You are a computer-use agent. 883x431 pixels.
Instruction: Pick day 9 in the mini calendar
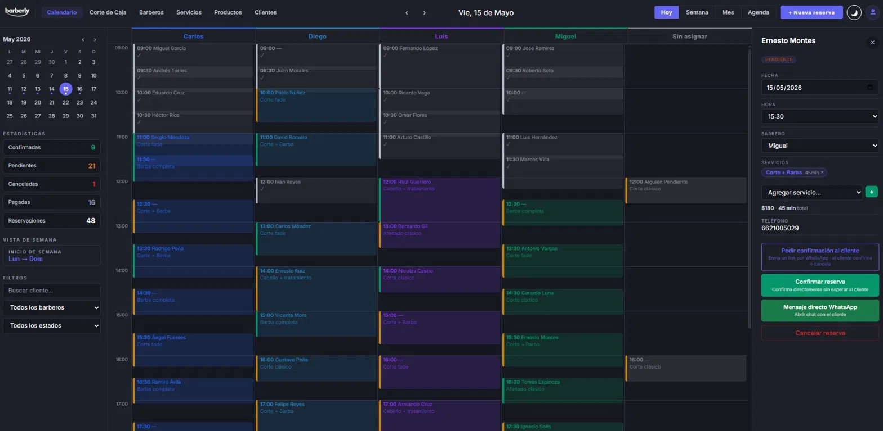(80, 75)
